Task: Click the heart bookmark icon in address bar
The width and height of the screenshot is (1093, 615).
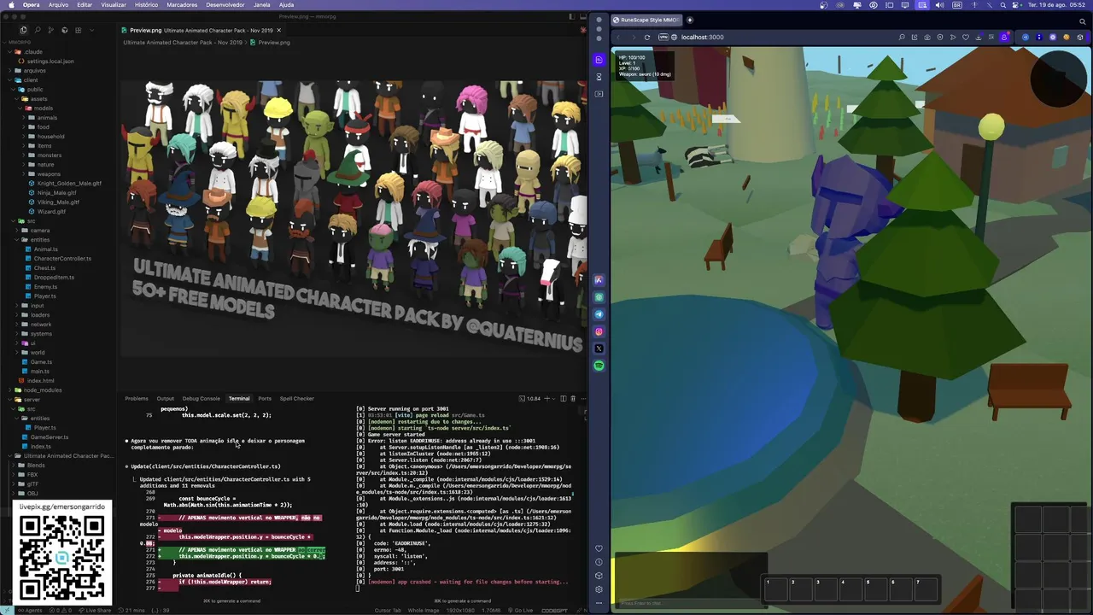Action: click(966, 37)
